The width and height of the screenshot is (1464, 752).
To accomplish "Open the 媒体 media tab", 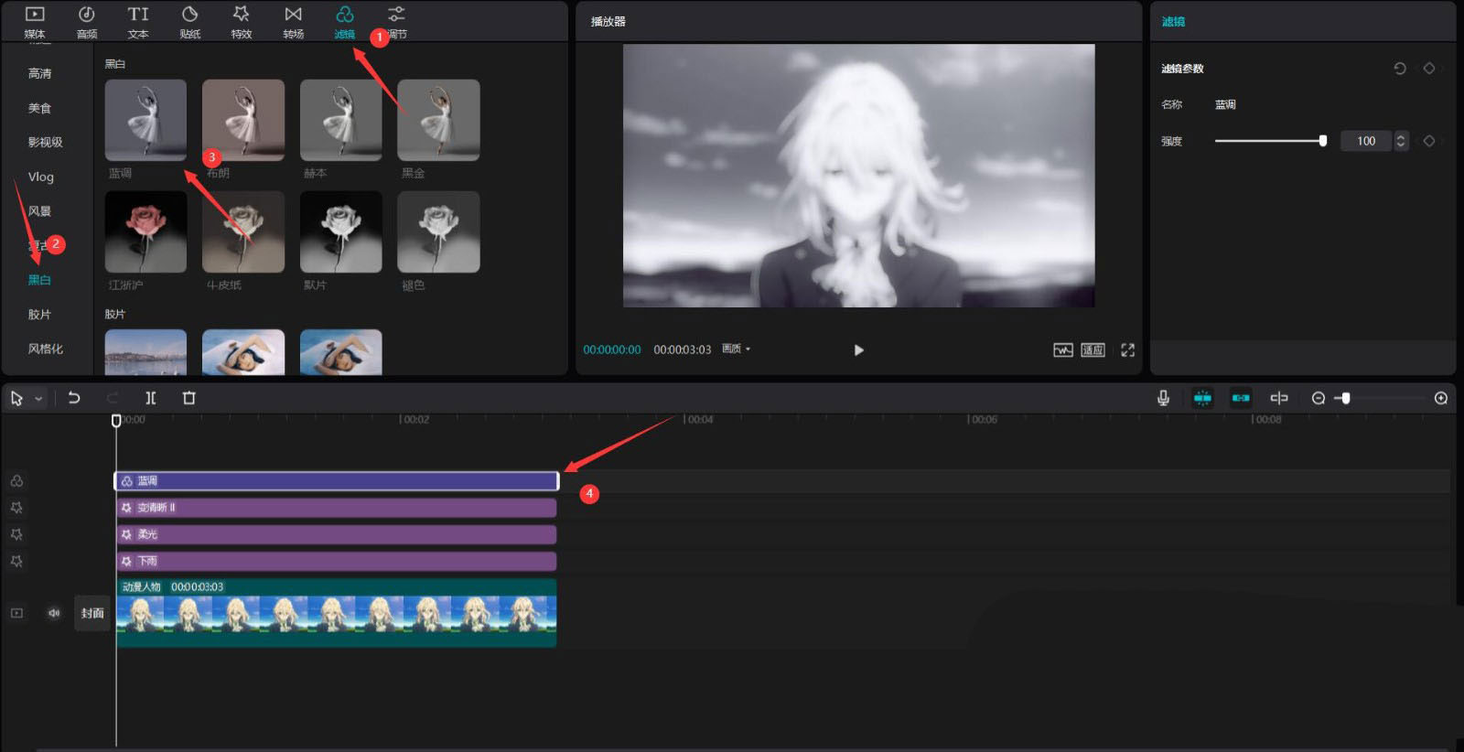I will [x=35, y=22].
